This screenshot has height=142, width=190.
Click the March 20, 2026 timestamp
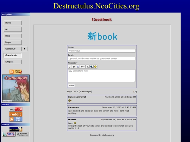click(x=120, y=97)
